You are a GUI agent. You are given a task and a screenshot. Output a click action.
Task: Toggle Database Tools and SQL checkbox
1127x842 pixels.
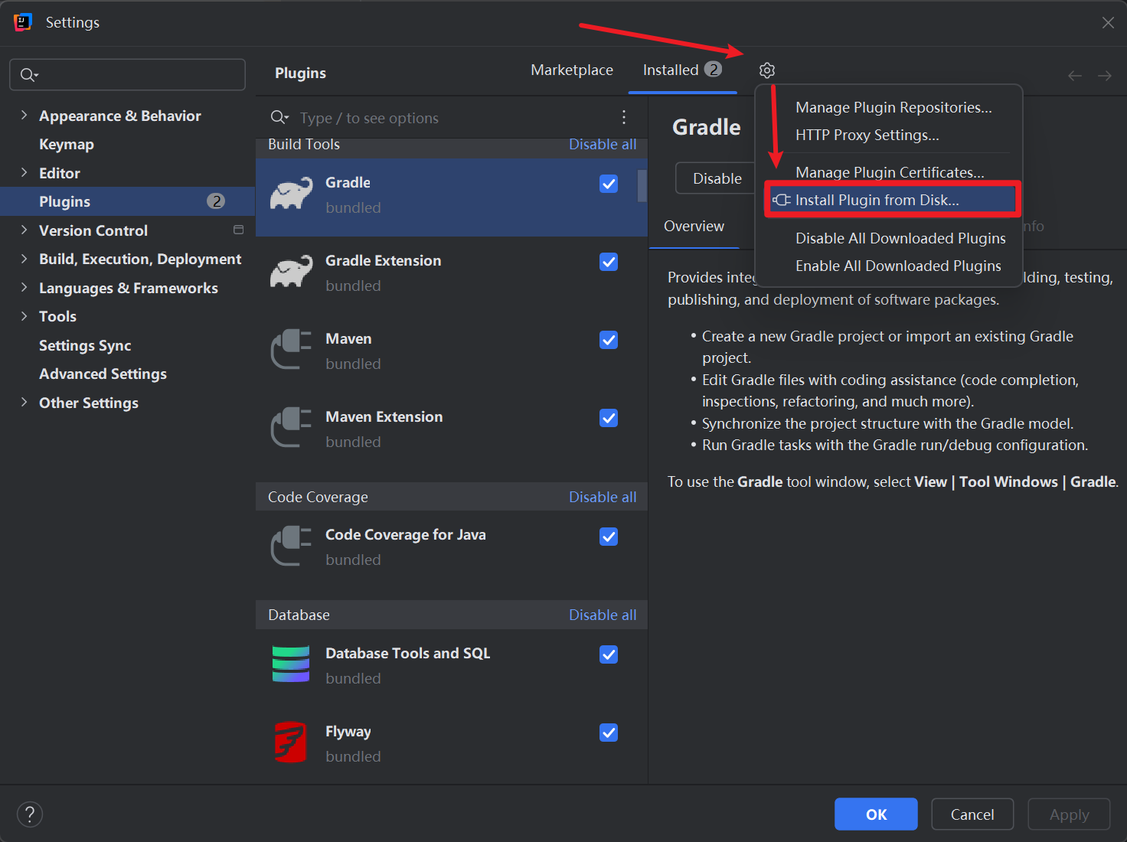tap(609, 654)
